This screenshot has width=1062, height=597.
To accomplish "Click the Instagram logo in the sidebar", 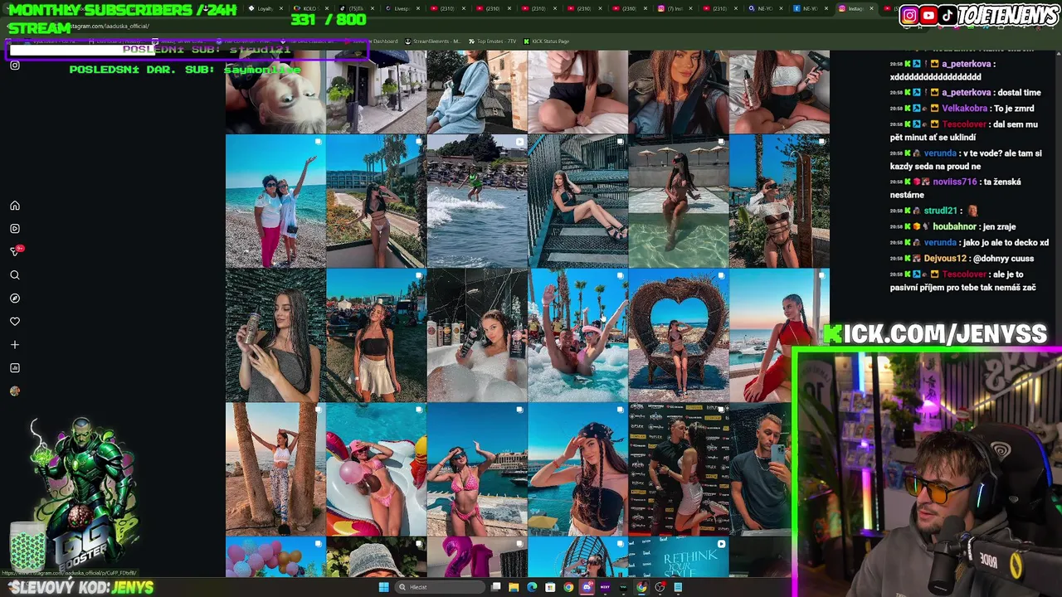I will coord(15,66).
